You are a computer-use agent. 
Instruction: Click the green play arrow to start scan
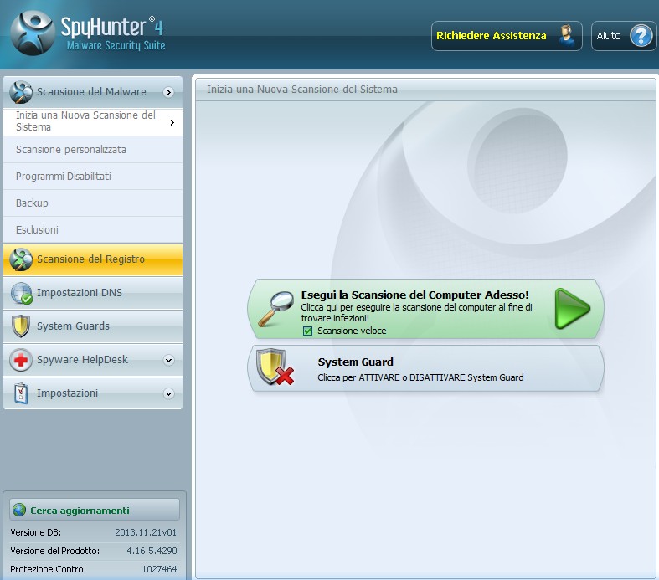pyautogui.click(x=572, y=308)
